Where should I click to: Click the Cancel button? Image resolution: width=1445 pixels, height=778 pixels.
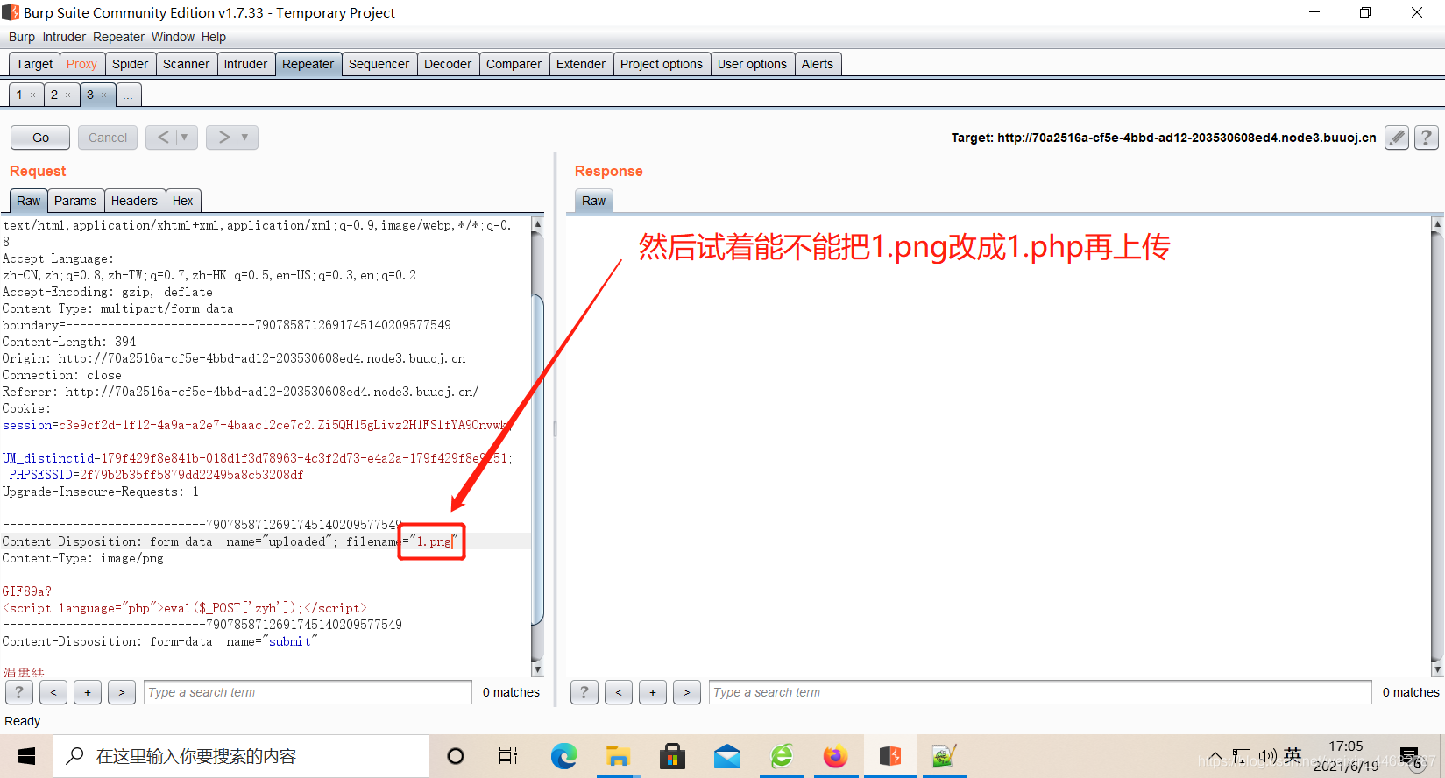click(x=108, y=138)
